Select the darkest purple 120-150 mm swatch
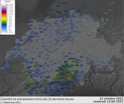 click(4, 12)
